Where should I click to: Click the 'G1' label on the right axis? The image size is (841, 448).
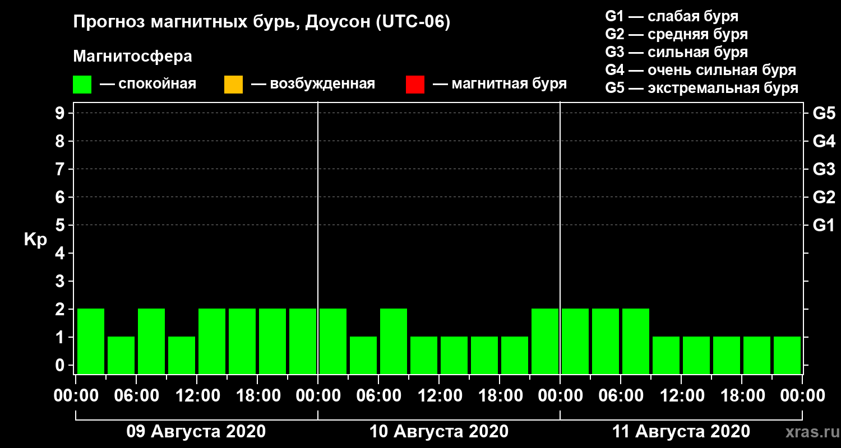tap(824, 225)
